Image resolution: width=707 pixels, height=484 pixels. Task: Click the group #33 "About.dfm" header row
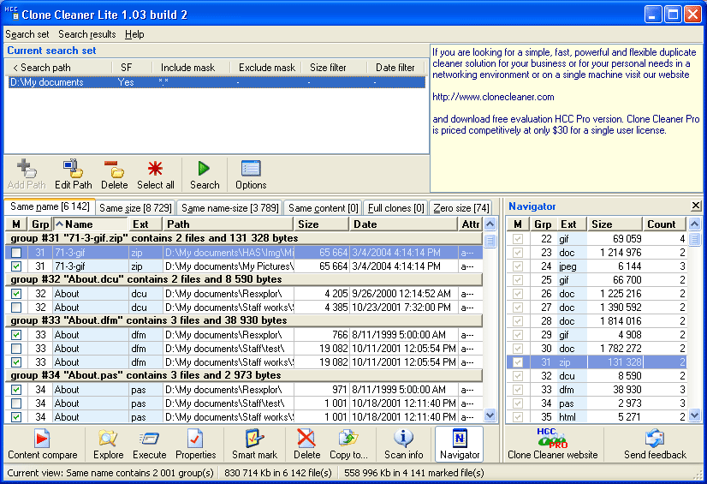(244, 320)
